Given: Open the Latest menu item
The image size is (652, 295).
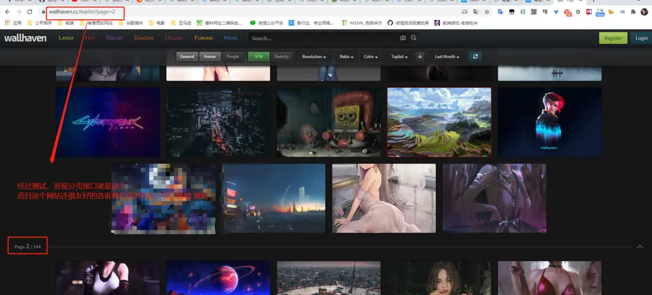Looking at the screenshot, I should [x=67, y=38].
